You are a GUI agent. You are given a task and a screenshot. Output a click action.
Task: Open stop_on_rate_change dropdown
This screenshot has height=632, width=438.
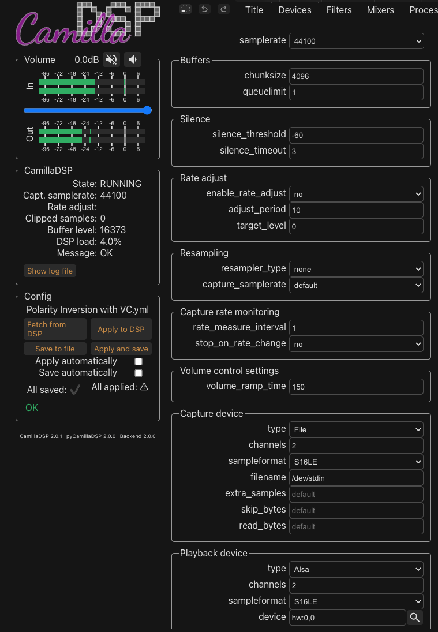[356, 344]
